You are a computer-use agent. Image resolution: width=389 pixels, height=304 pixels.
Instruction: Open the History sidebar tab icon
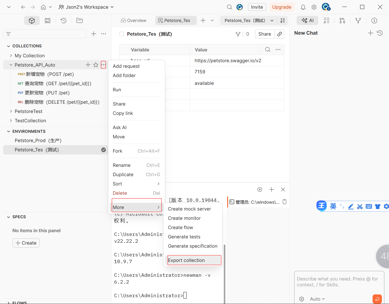click(64, 20)
